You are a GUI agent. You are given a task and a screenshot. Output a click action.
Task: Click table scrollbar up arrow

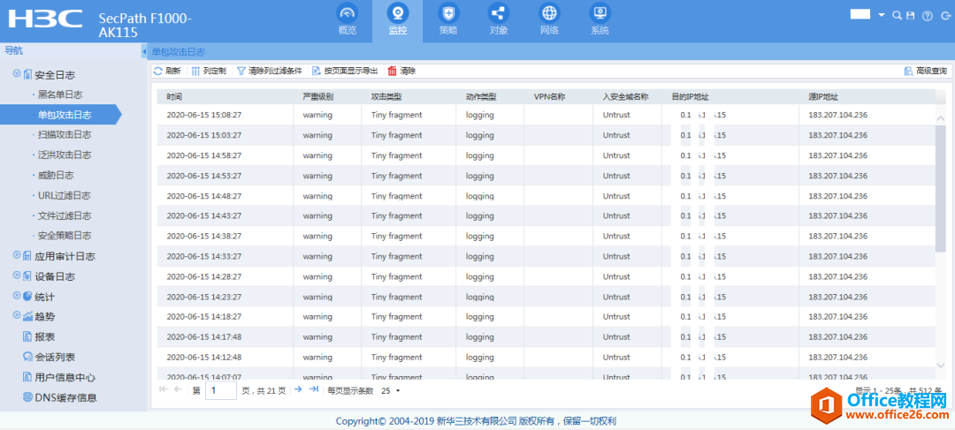[941, 118]
